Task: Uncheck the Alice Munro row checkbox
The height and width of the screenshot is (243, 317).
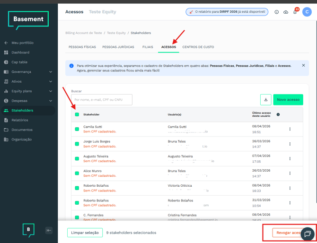Action: tap(77, 173)
